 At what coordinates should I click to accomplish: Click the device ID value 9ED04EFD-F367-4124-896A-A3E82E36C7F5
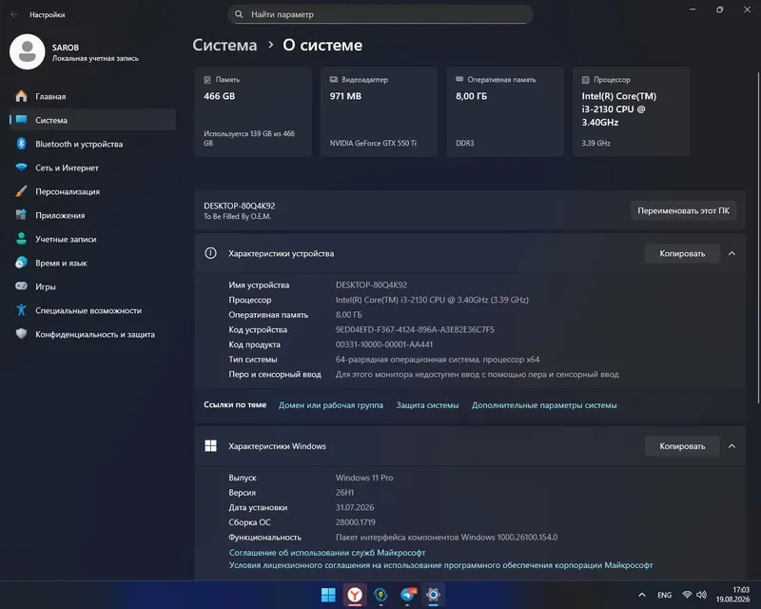(x=415, y=329)
